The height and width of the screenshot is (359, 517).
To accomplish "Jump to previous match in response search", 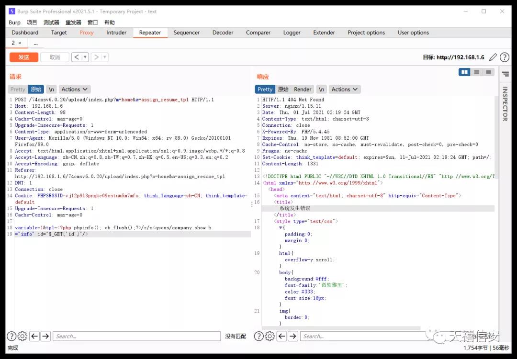I will click(282, 336).
